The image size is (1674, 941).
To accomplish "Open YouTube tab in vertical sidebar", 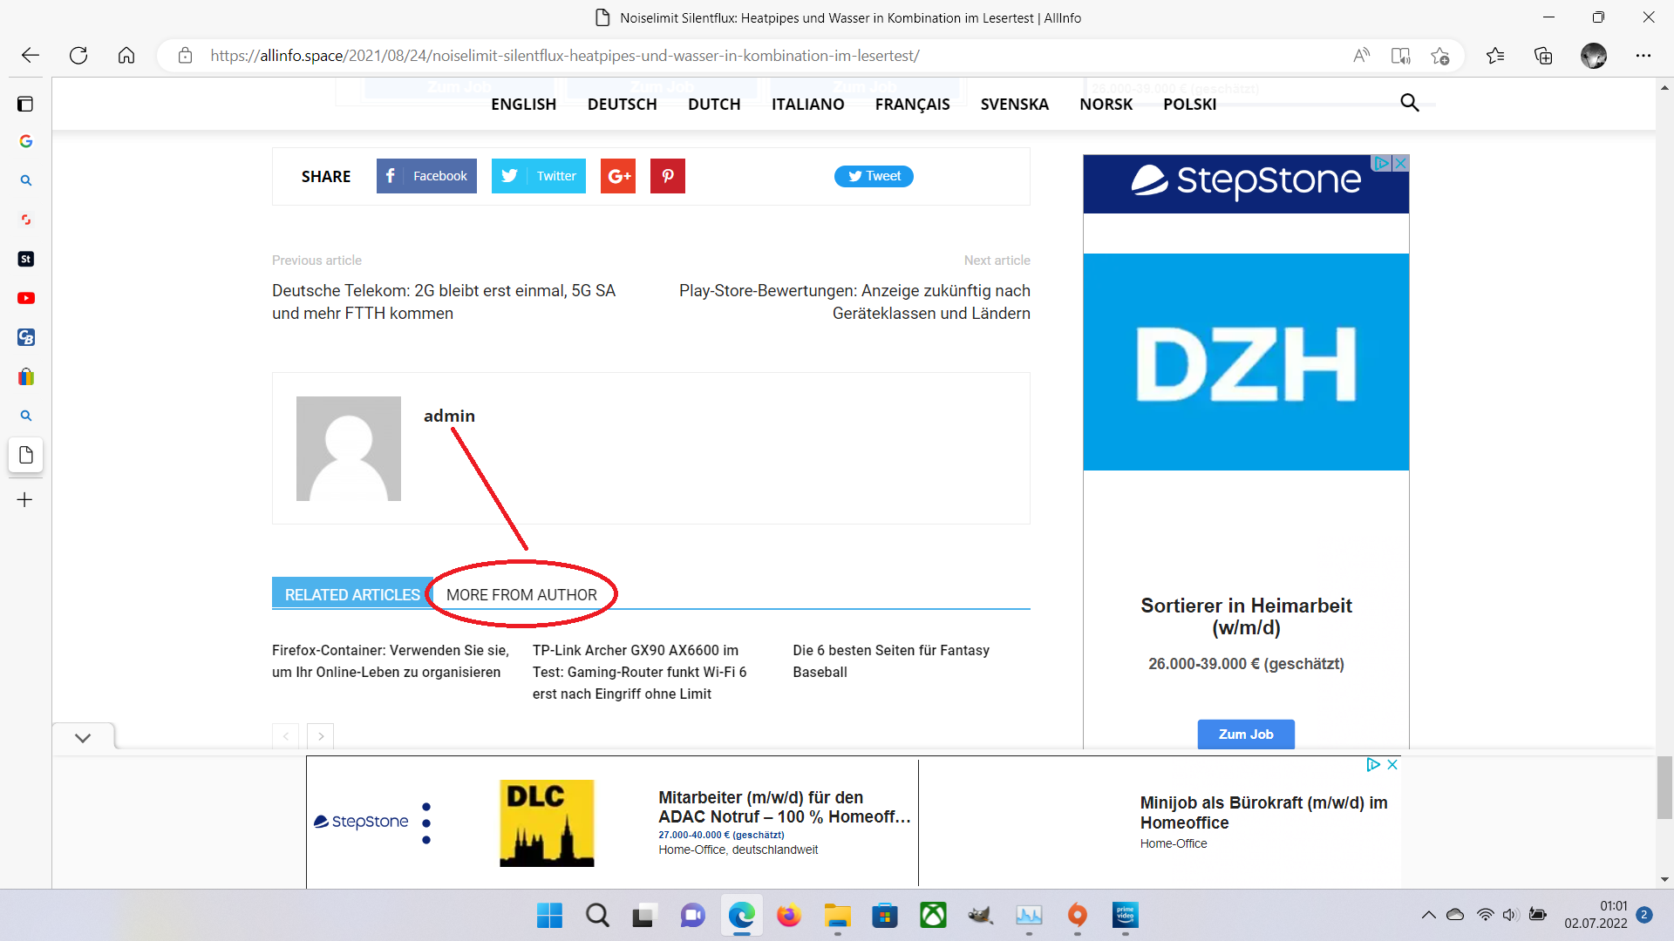I will click(x=26, y=298).
